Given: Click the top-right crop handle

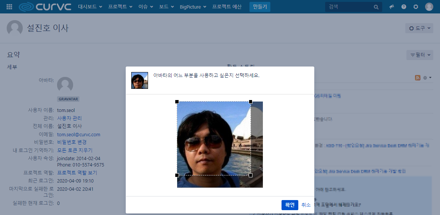Looking at the screenshot, I should tap(251, 102).
